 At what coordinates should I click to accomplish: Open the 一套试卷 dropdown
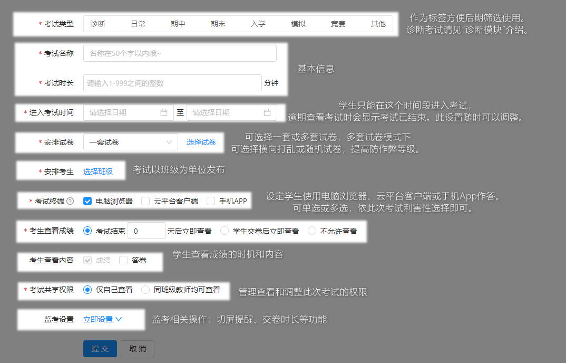[131, 142]
